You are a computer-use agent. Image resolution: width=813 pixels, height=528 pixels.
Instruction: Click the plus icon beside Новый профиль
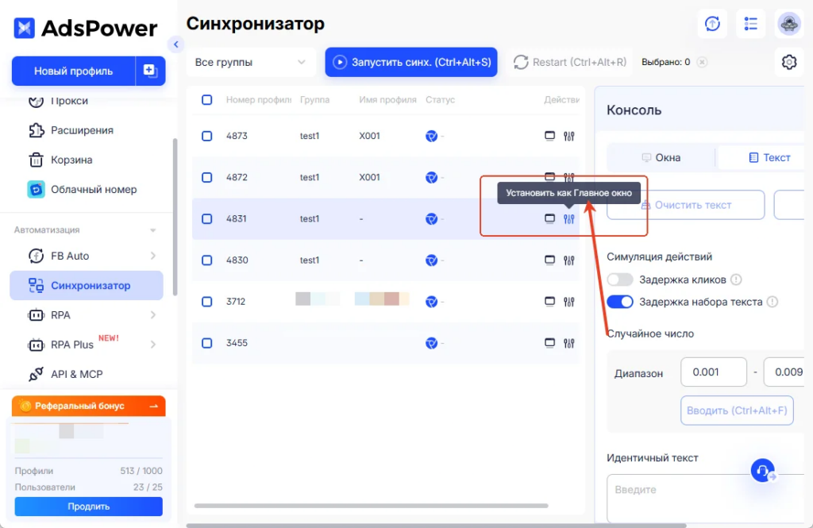coord(150,71)
